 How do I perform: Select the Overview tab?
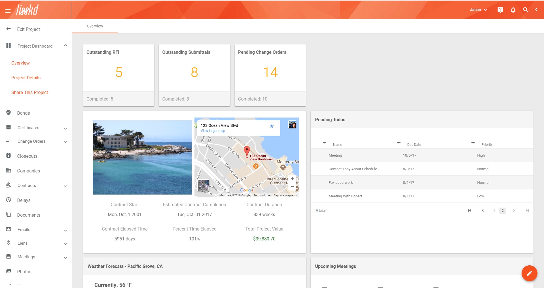pyautogui.click(x=95, y=26)
